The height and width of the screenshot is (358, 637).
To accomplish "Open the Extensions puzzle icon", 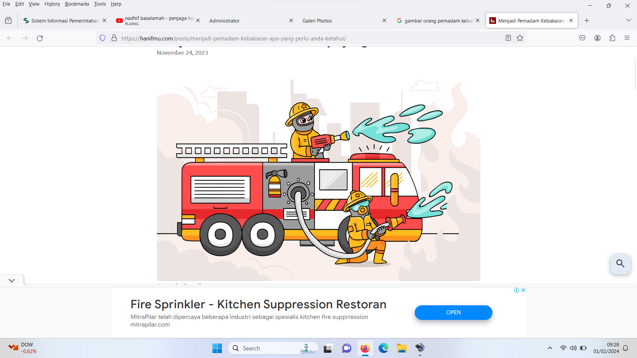I will coord(612,38).
